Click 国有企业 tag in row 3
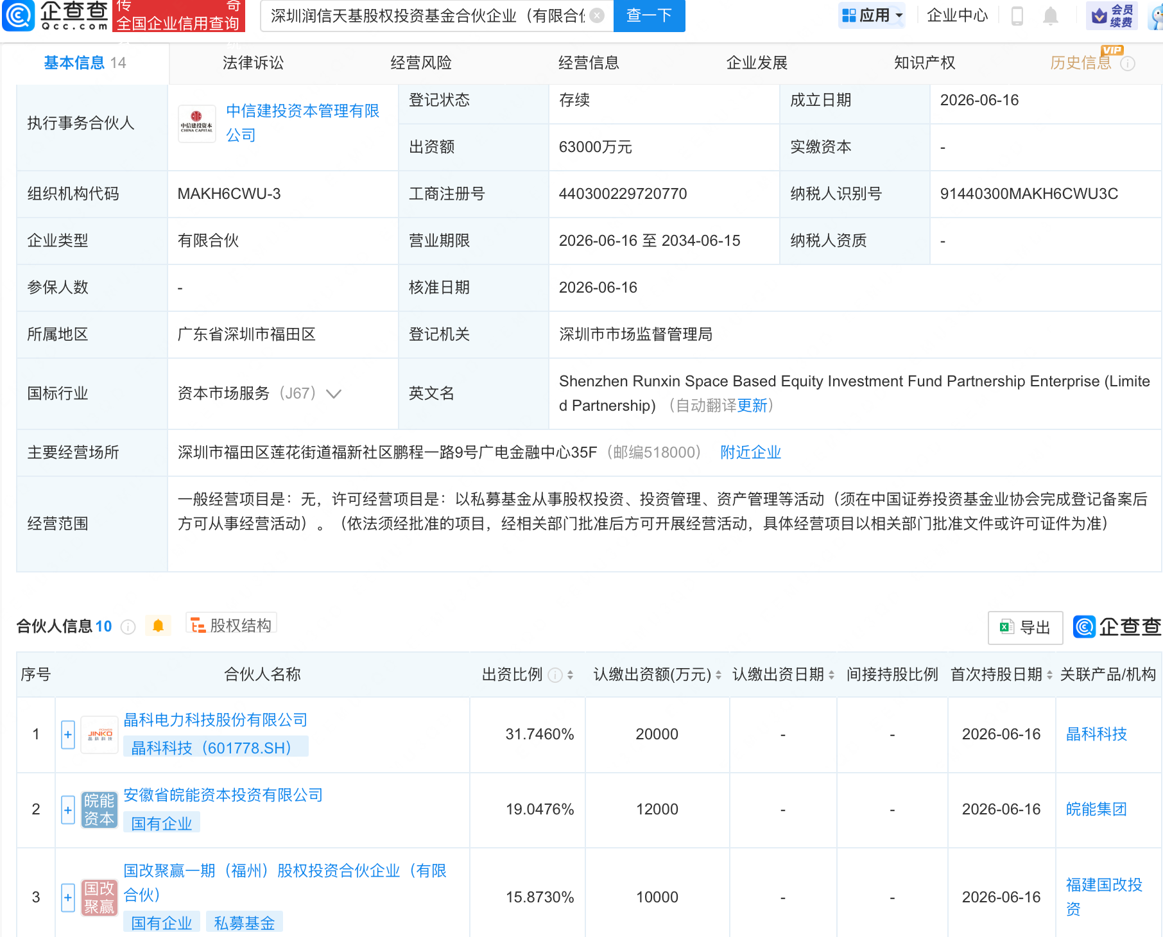 [x=162, y=923]
